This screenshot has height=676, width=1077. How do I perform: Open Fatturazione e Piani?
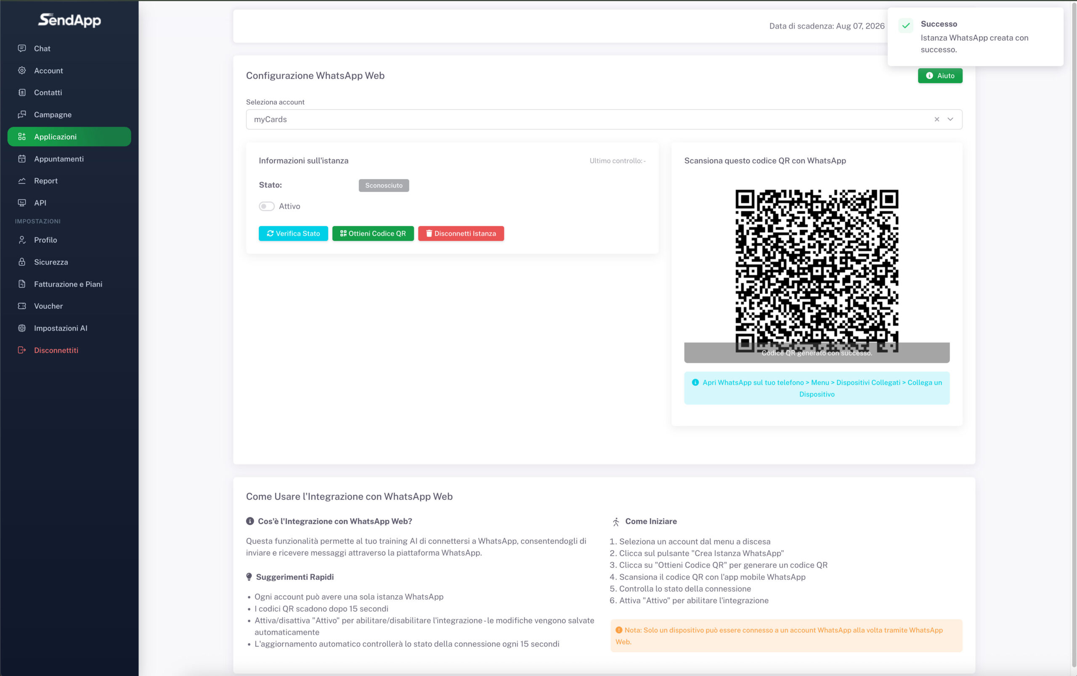pos(69,284)
